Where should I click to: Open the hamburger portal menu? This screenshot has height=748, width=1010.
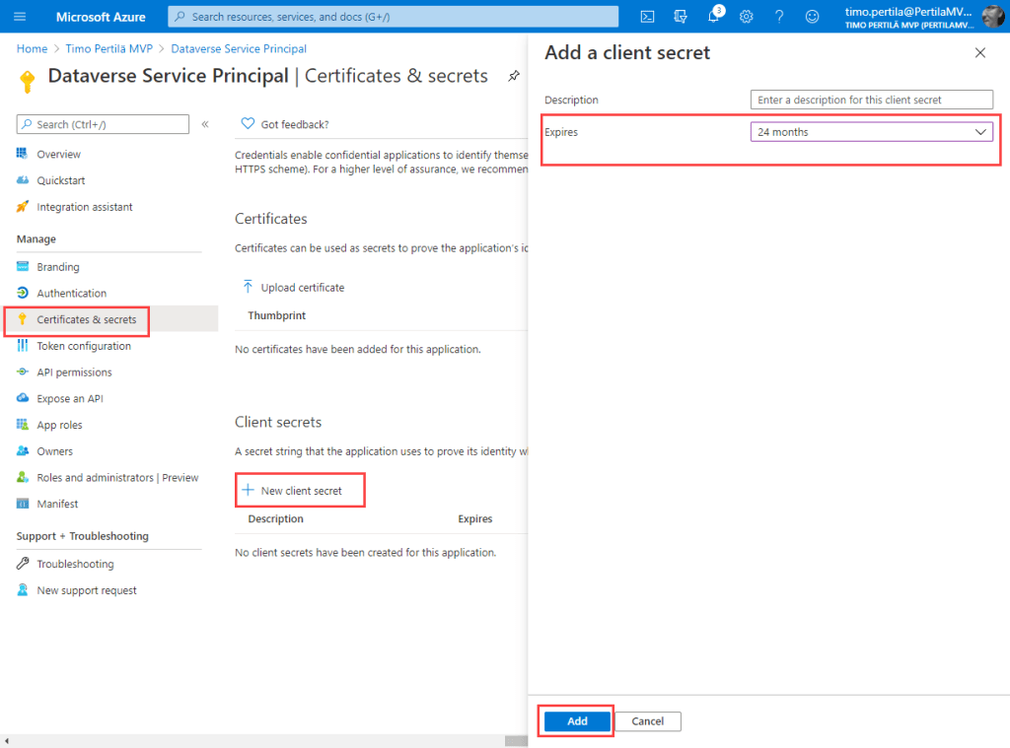click(x=20, y=17)
